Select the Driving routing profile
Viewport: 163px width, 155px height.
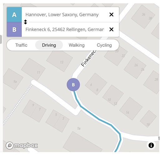coord(49,45)
